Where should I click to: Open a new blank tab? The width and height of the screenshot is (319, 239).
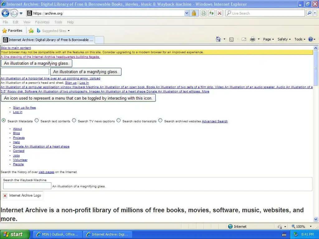(99, 40)
